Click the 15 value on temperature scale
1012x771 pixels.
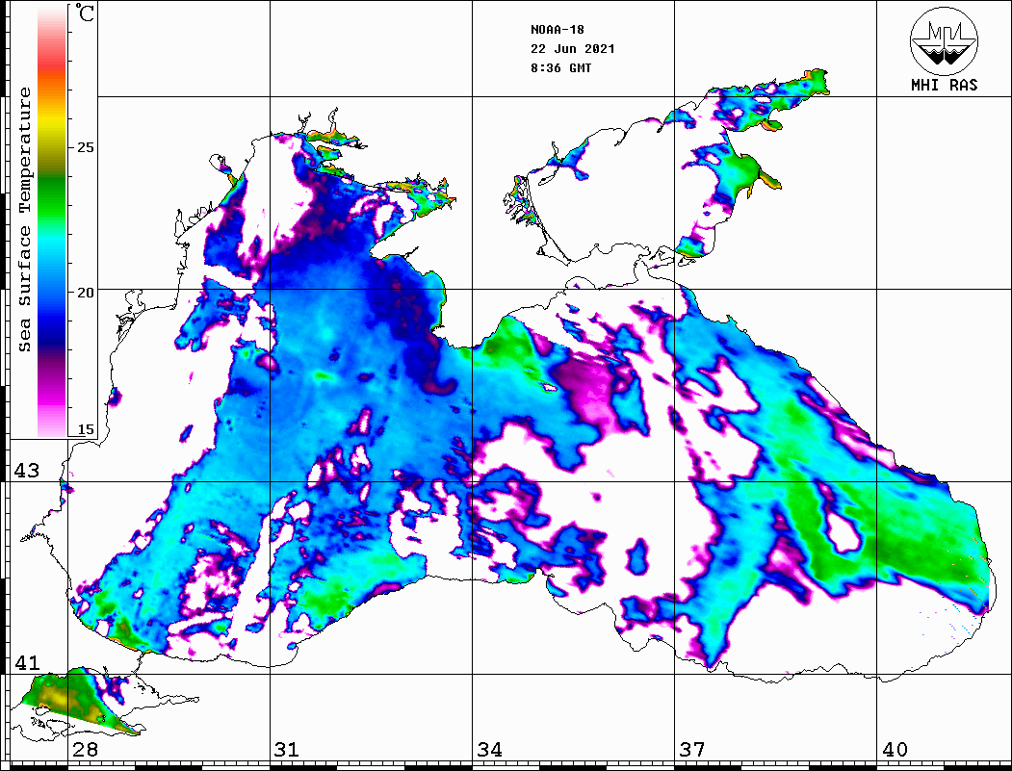[x=85, y=429]
